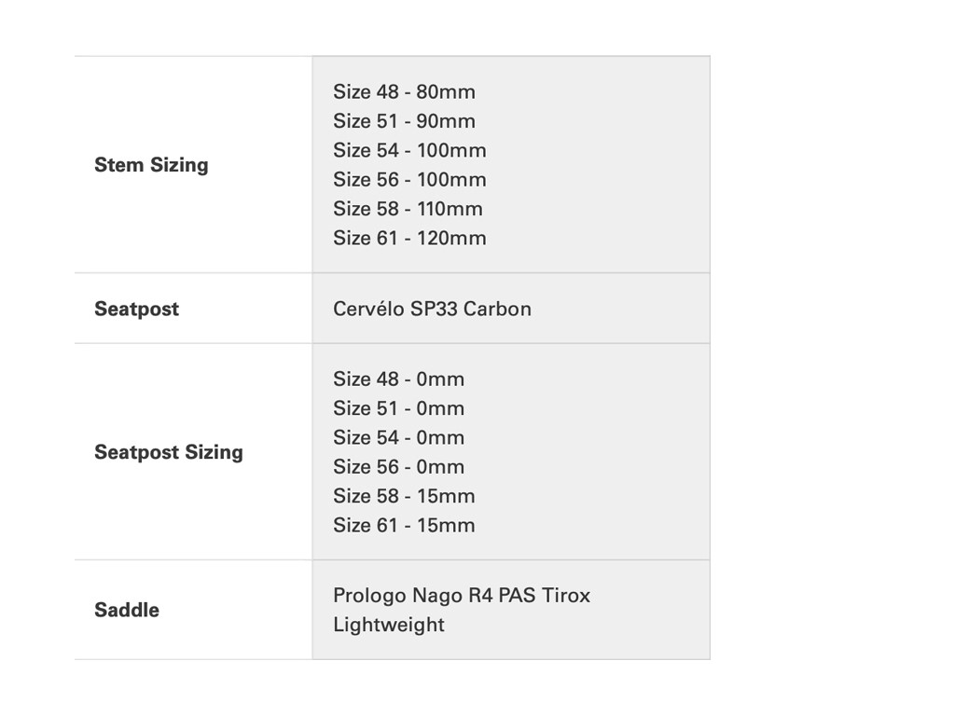Click Size 61 - 120mm stem entry
This screenshot has height=716, width=955.
[x=409, y=238]
